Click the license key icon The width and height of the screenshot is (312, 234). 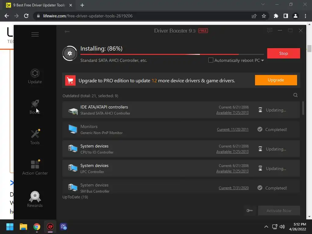[x=250, y=211]
